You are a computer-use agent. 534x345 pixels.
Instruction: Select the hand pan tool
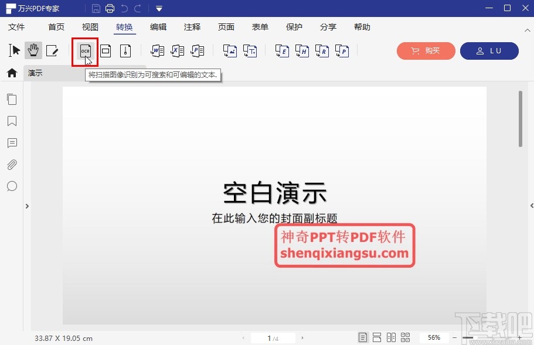(33, 50)
